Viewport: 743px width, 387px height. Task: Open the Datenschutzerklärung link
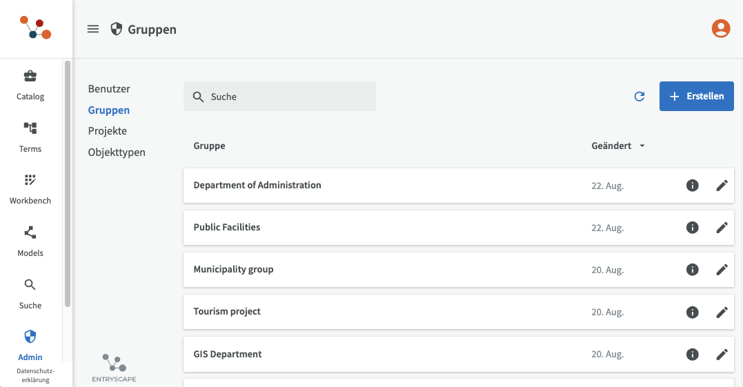(x=34, y=376)
